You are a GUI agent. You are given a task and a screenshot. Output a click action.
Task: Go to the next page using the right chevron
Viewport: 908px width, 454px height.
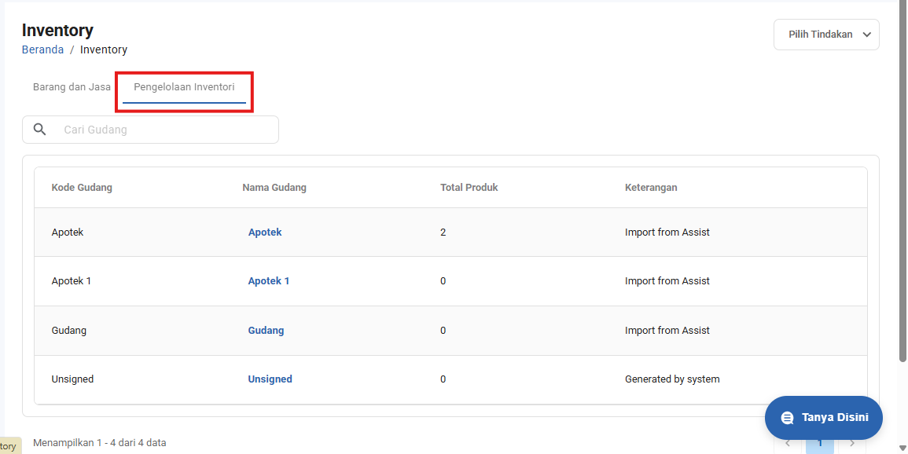[852, 444]
